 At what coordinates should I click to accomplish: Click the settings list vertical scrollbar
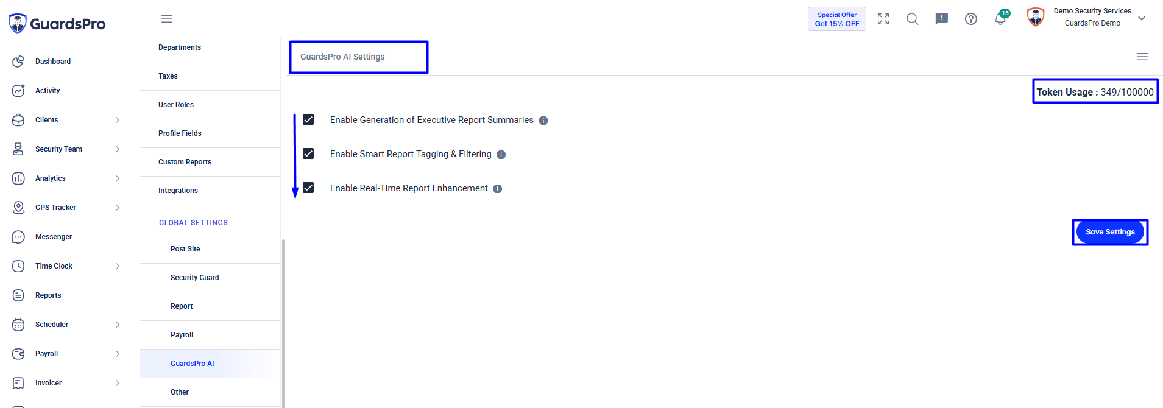click(x=283, y=323)
